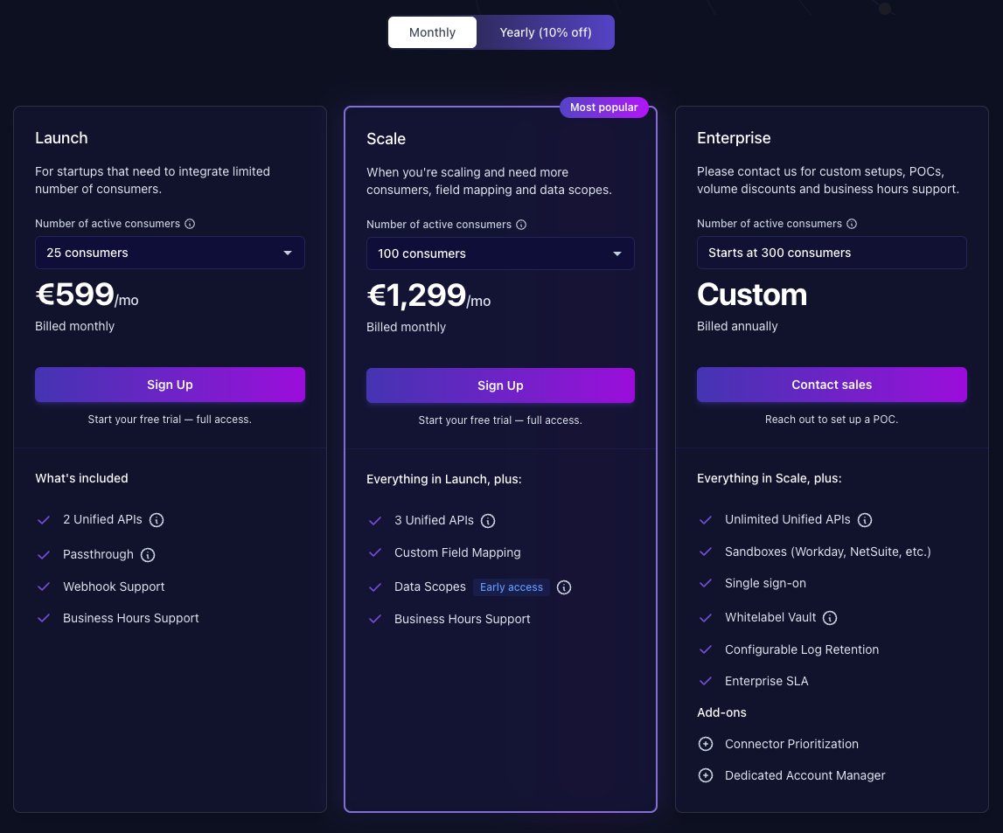Click the Most popular badge on Scale

tap(604, 107)
